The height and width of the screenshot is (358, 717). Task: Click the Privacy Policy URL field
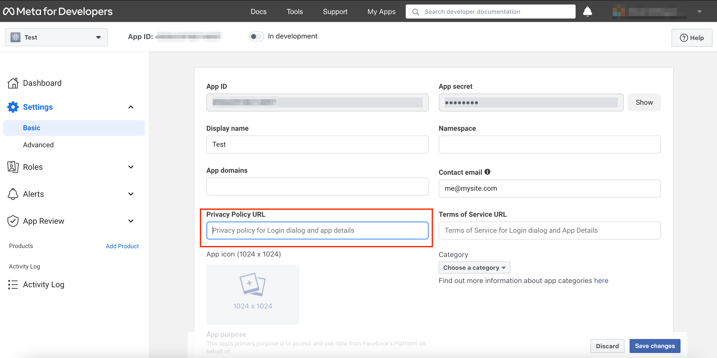(317, 230)
